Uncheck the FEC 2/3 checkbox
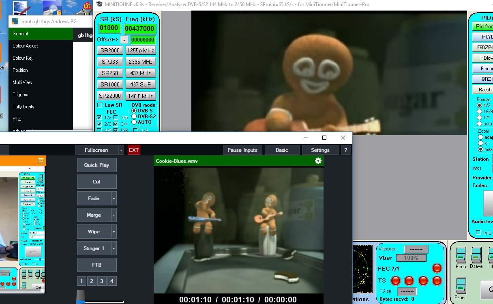 pyautogui.click(x=99, y=124)
